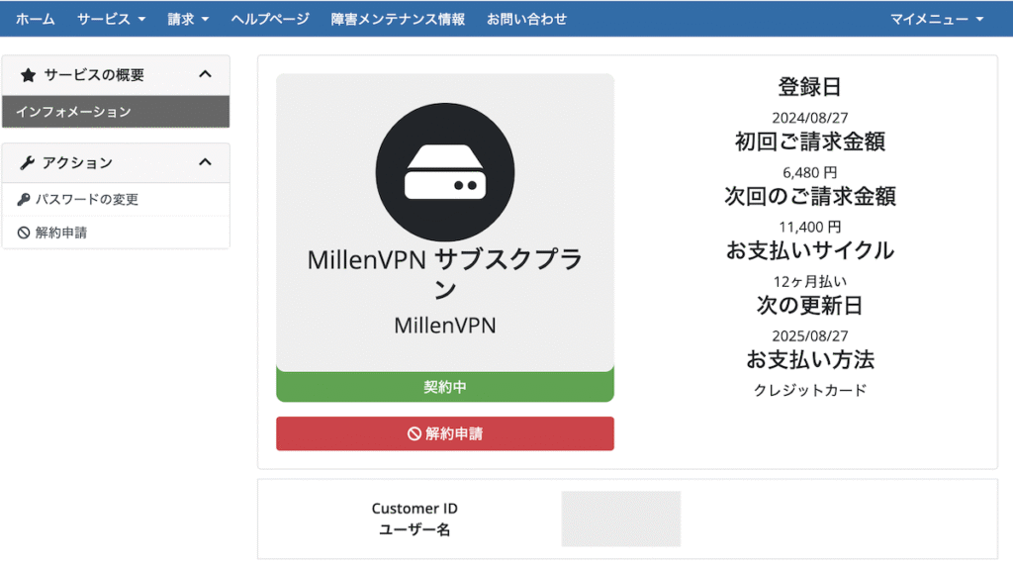Open the サービス dropdown in the top navigation

click(x=111, y=19)
